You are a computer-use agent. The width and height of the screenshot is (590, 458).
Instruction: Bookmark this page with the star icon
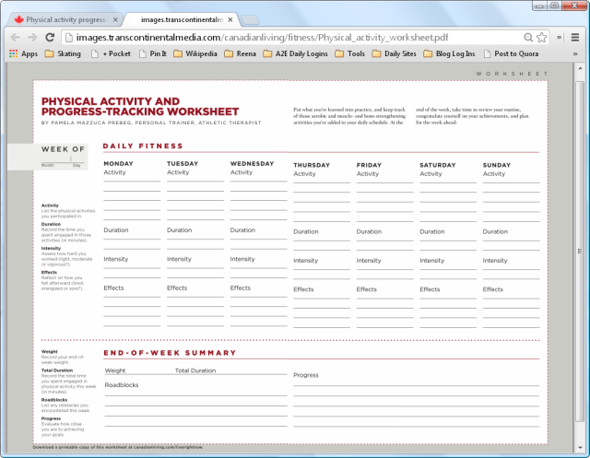point(542,37)
